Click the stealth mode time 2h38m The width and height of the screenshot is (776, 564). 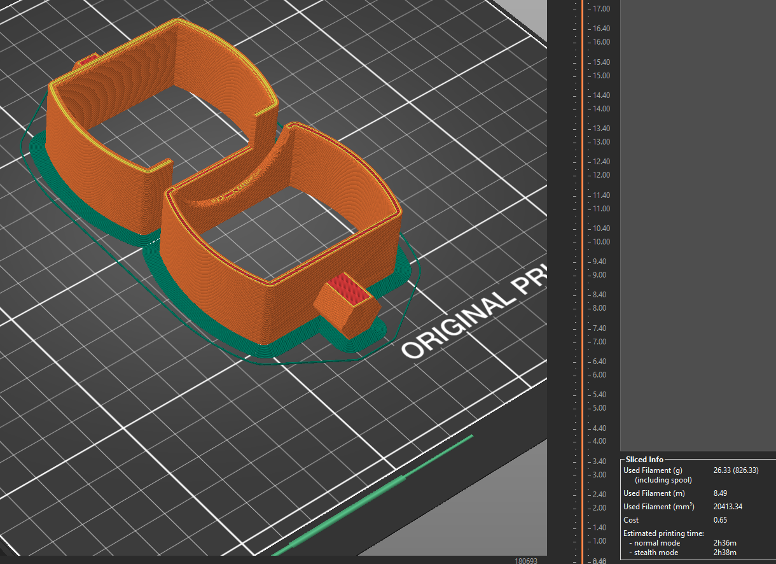[725, 553]
